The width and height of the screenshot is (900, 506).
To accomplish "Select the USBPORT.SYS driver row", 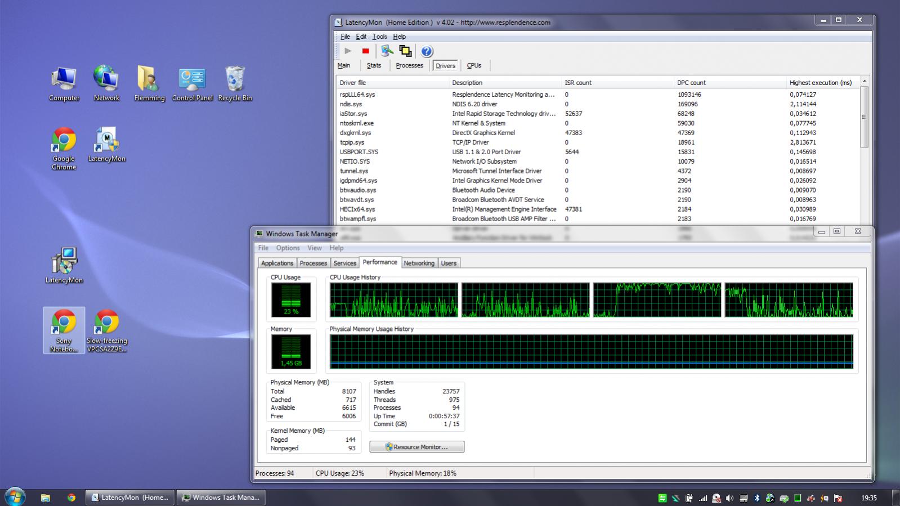I will coord(598,152).
